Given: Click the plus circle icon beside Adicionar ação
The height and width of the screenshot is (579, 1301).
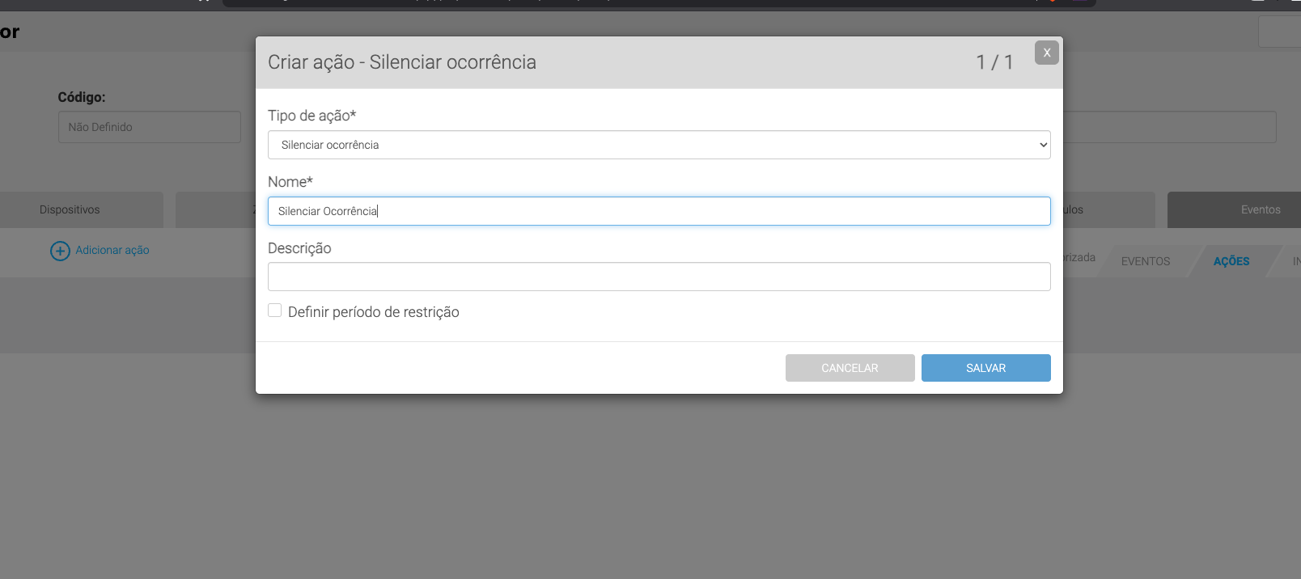Looking at the screenshot, I should coord(60,251).
